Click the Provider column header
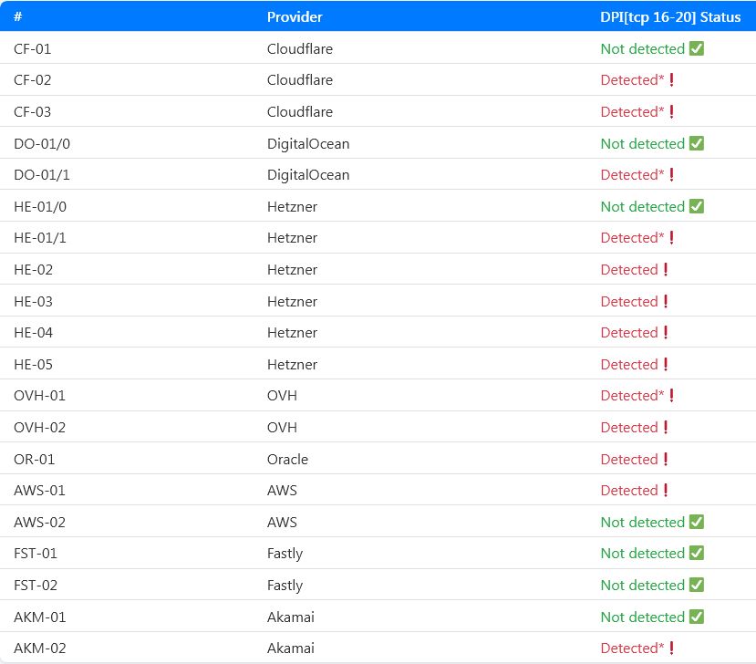This screenshot has height=664, width=756. pyautogui.click(x=295, y=17)
